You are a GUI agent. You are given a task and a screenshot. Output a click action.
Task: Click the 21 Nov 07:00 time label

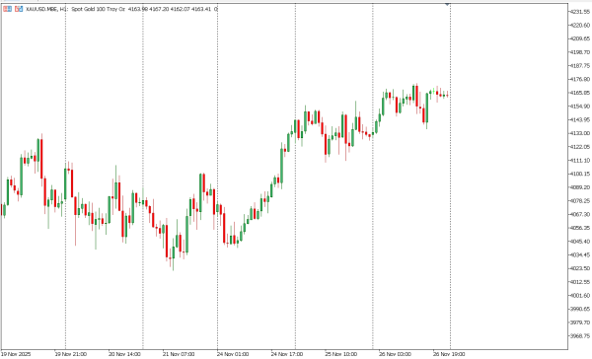(179, 354)
